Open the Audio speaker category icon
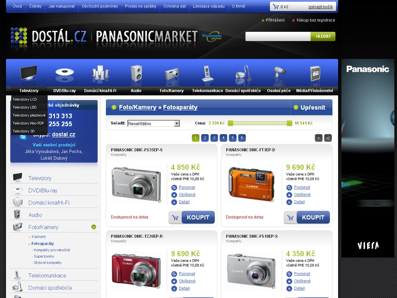This screenshot has width=397, height=298. tap(136, 74)
